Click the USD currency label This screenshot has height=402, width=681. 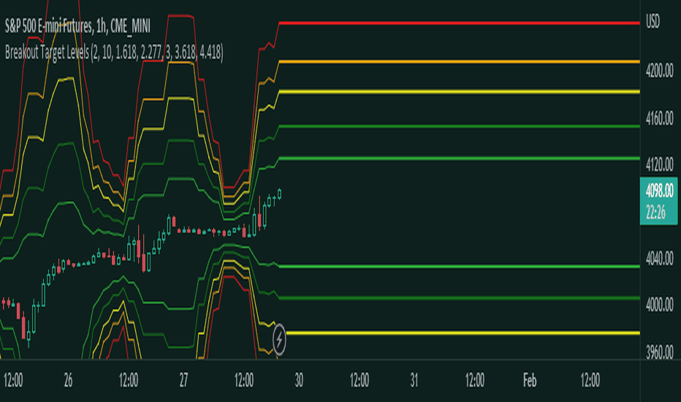pos(653,21)
